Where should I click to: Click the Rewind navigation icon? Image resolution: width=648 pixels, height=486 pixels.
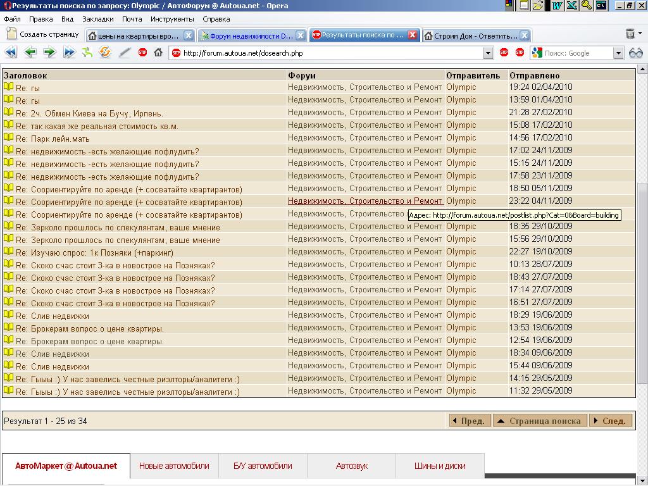click(x=11, y=53)
